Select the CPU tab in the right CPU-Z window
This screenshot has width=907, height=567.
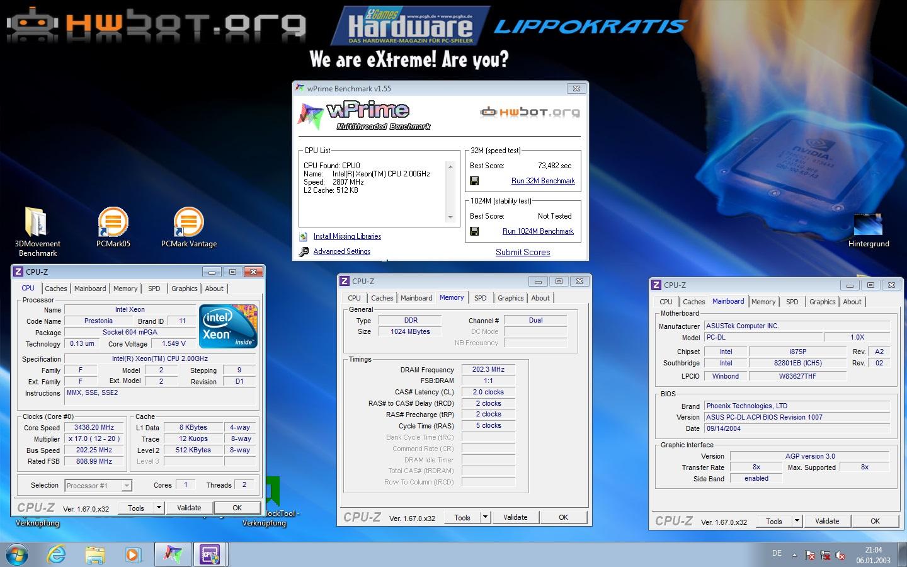coord(666,302)
